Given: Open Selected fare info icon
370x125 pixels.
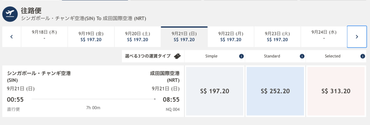Looking at the screenshot, I should [363, 56].
